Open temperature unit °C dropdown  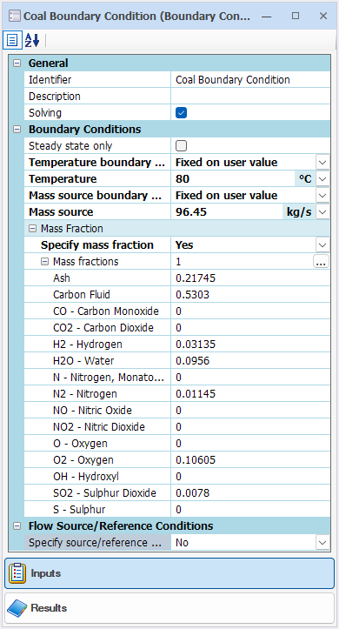322,179
